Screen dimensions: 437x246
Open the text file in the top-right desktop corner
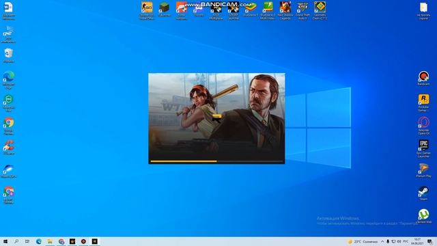click(423, 11)
